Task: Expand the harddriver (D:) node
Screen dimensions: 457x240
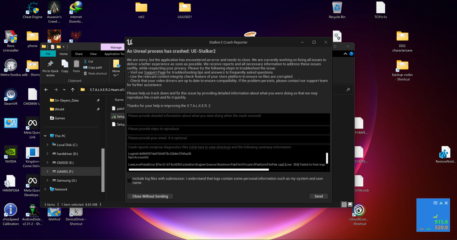Action: tap(47, 154)
